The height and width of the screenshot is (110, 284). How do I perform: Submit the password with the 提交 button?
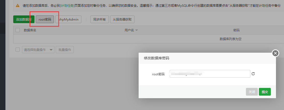click(x=265, y=92)
